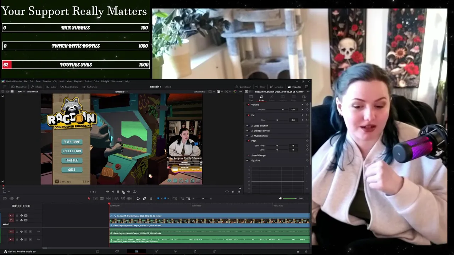Collapse the Volume section header

point(255,105)
